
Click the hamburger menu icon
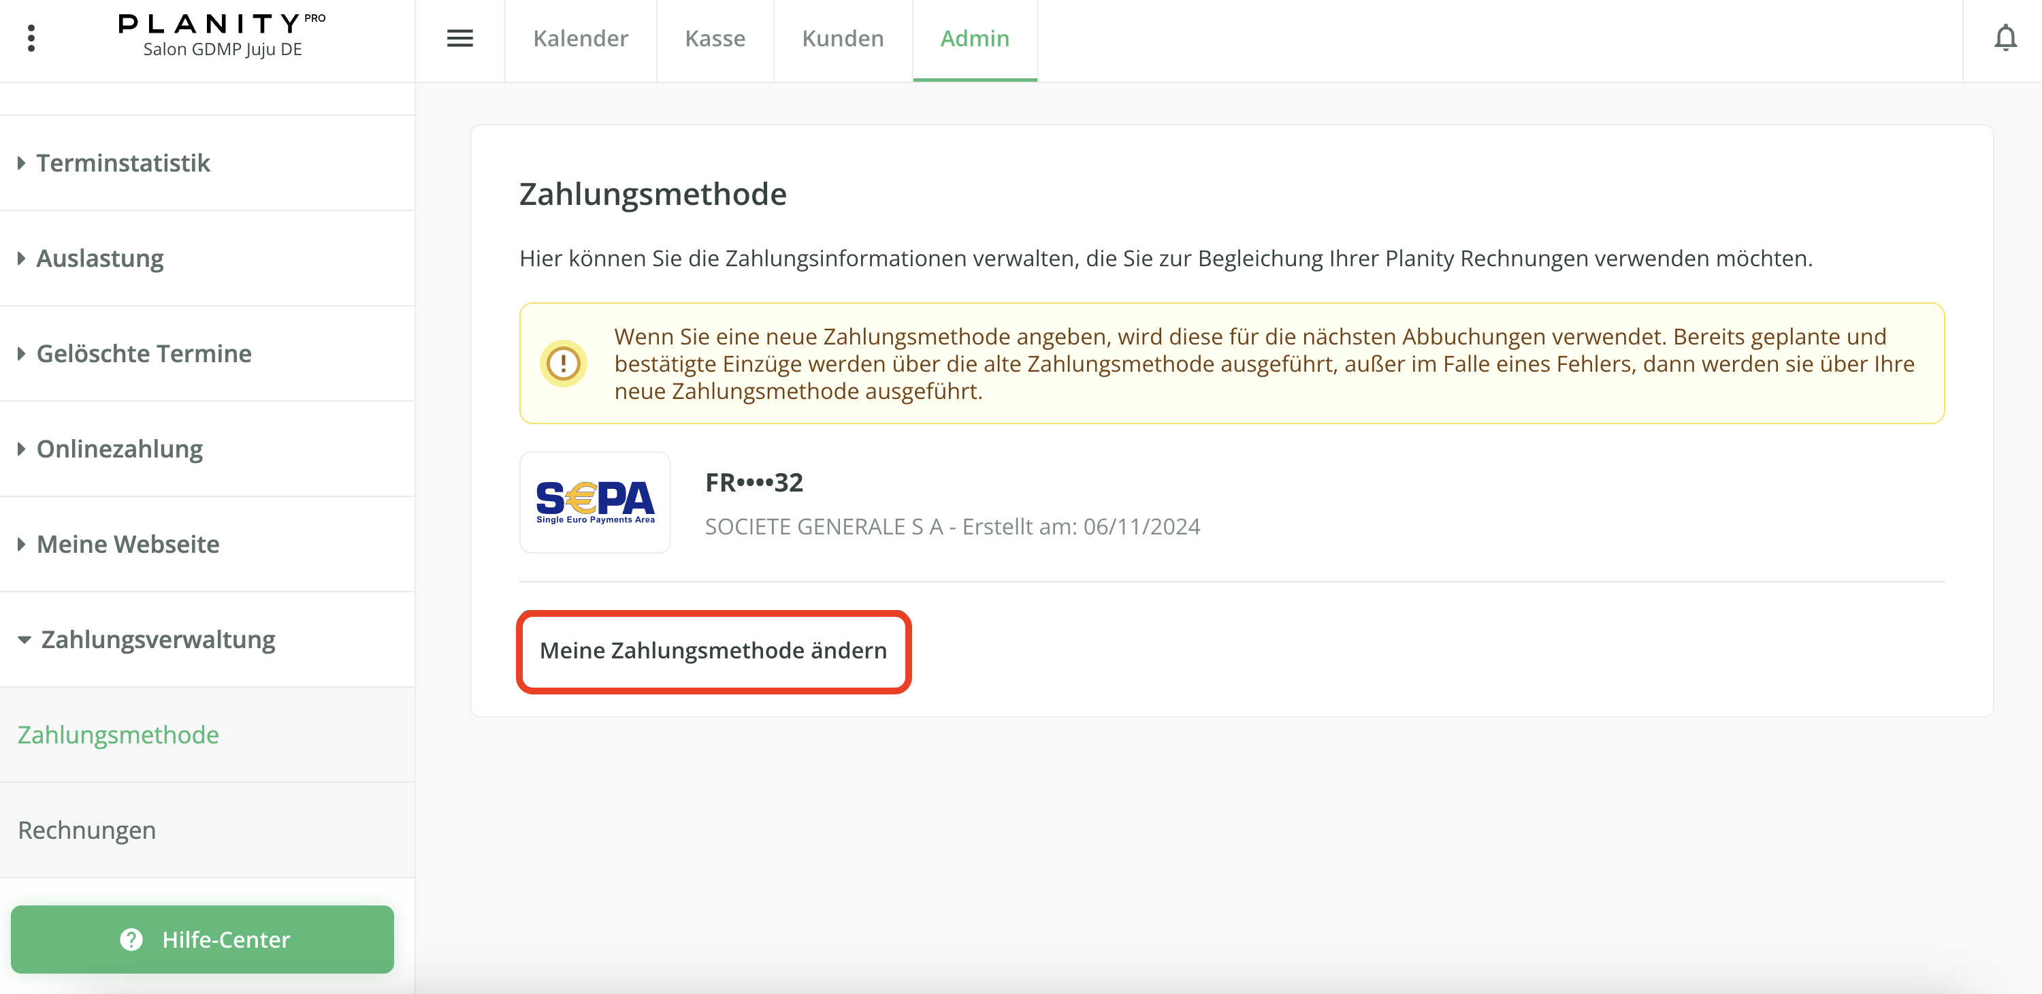tap(459, 38)
